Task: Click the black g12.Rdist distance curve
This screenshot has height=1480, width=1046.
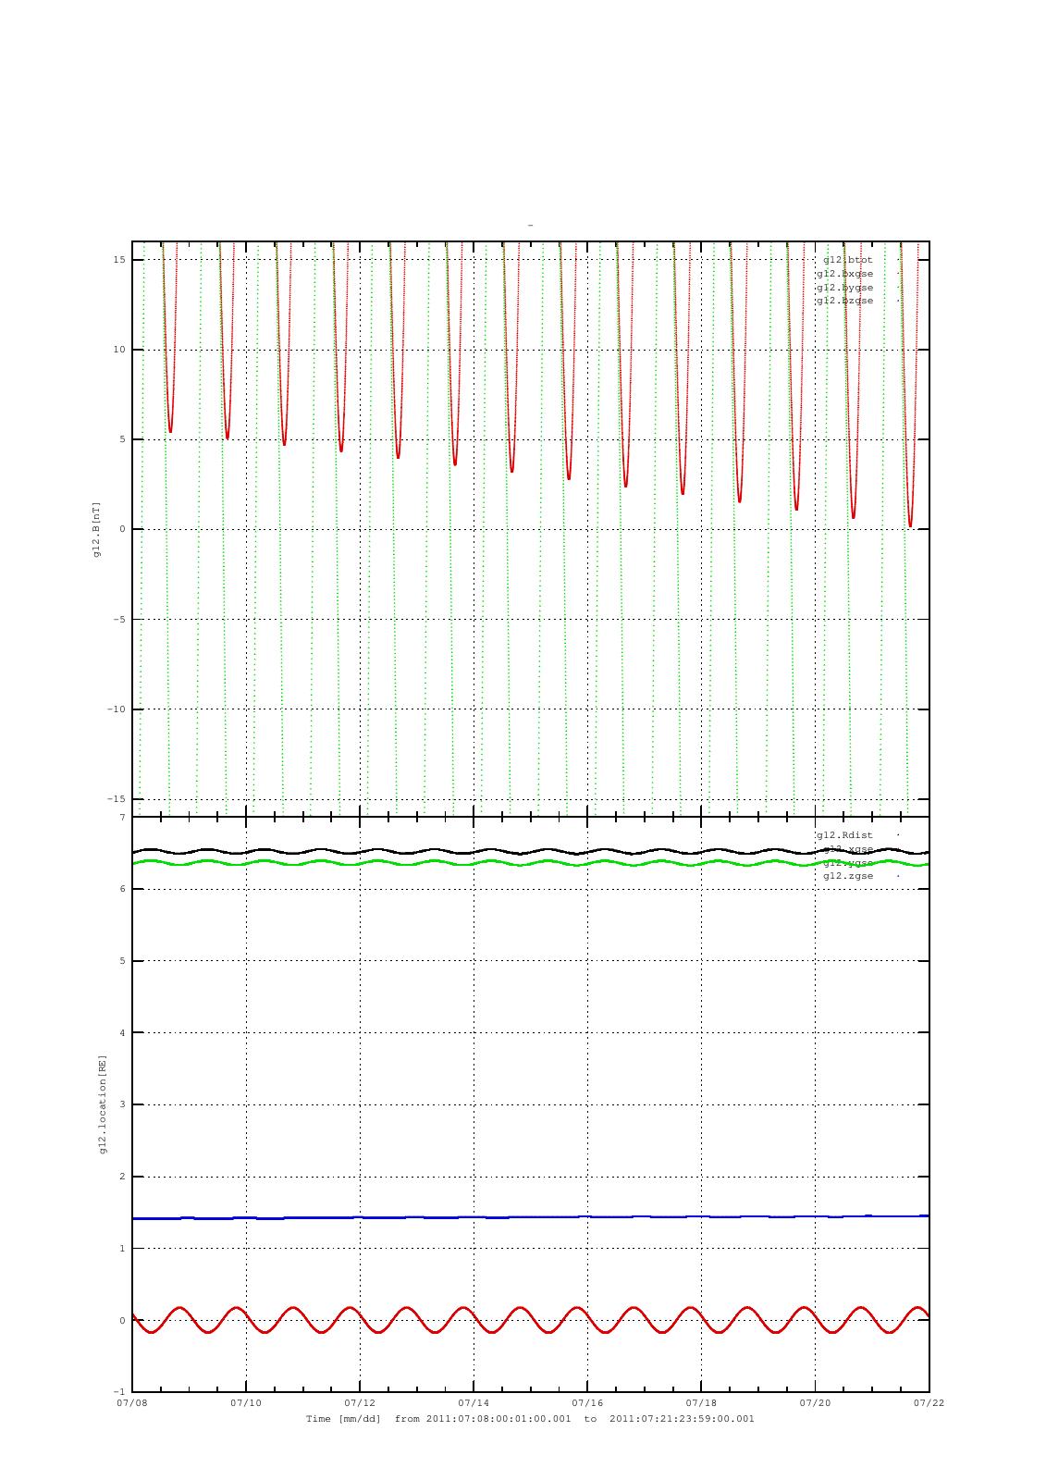Action: tap(530, 851)
